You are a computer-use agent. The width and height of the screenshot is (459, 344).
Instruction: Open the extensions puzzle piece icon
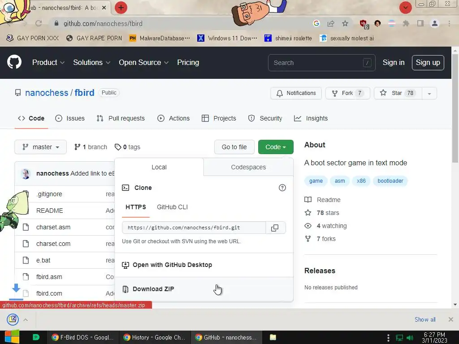pos(406,23)
